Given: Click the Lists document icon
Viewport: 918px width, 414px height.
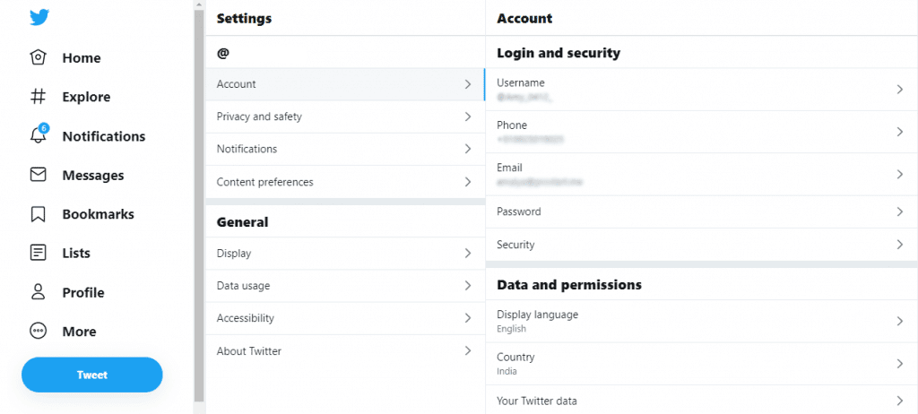Looking at the screenshot, I should (x=38, y=253).
